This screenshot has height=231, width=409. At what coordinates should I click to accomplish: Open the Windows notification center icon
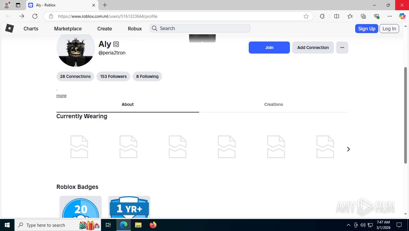click(399, 225)
